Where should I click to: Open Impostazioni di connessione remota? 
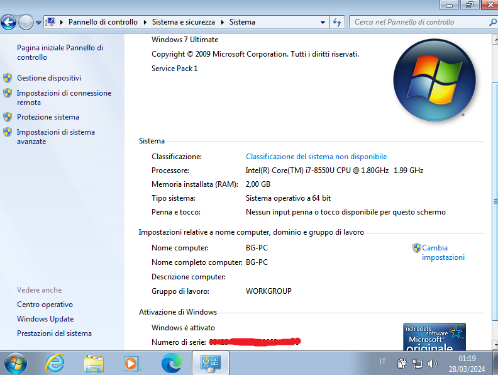click(x=64, y=98)
